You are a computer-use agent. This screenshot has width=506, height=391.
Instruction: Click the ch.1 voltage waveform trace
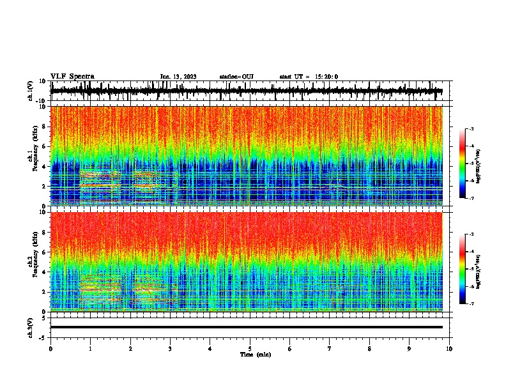(247, 91)
